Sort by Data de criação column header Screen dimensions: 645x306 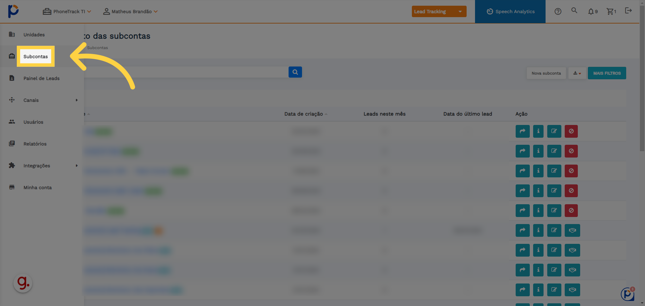pyautogui.click(x=304, y=114)
